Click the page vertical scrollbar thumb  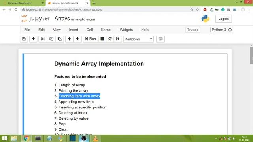251,55
